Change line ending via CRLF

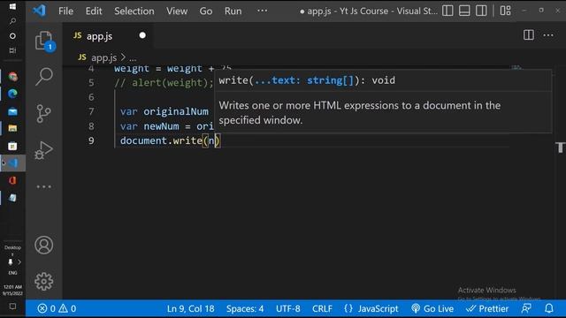point(322,308)
